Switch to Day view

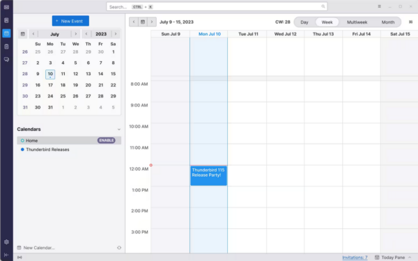pyautogui.click(x=304, y=22)
